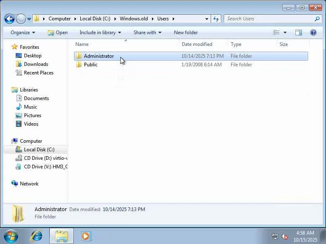Click the 1/19/2008 6:14 AM date cell
Image resolution: width=326 pixels, height=244 pixels.
(x=201, y=65)
